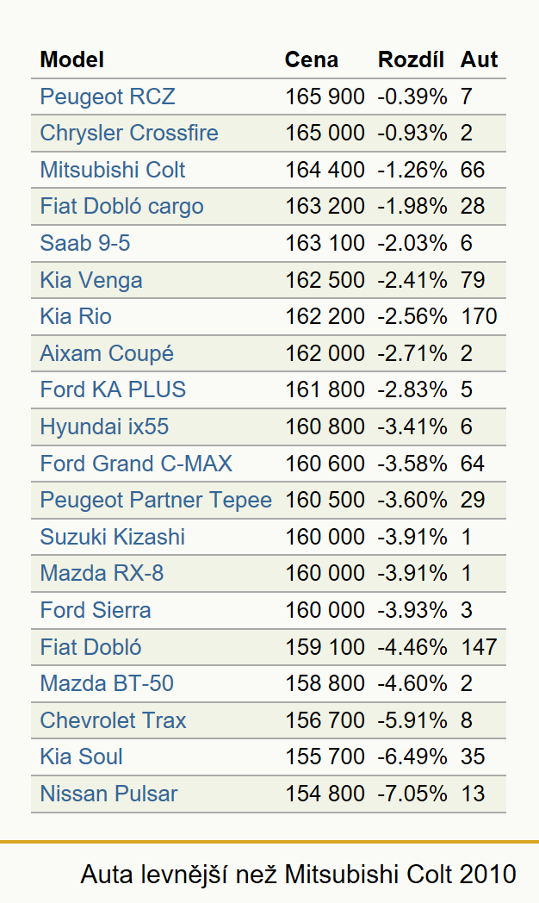Click the Cena column header
Screen dimensions: 539x903
pos(312,60)
